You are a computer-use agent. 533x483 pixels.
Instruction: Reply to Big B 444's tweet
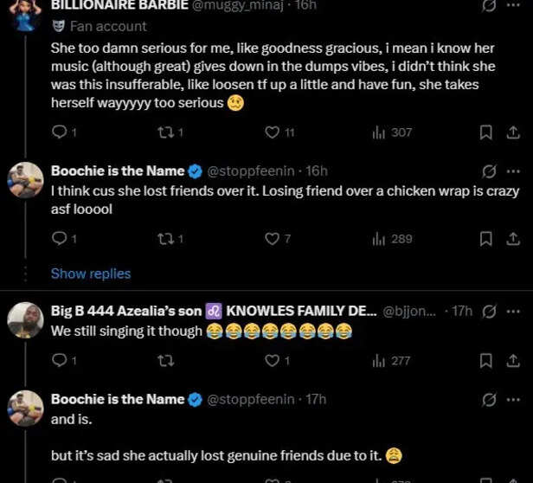pos(59,361)
